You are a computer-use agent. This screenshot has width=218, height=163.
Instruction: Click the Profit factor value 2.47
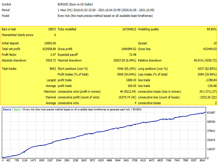click(53, 55)
